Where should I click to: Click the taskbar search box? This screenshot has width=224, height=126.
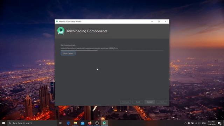coord(32,123)
